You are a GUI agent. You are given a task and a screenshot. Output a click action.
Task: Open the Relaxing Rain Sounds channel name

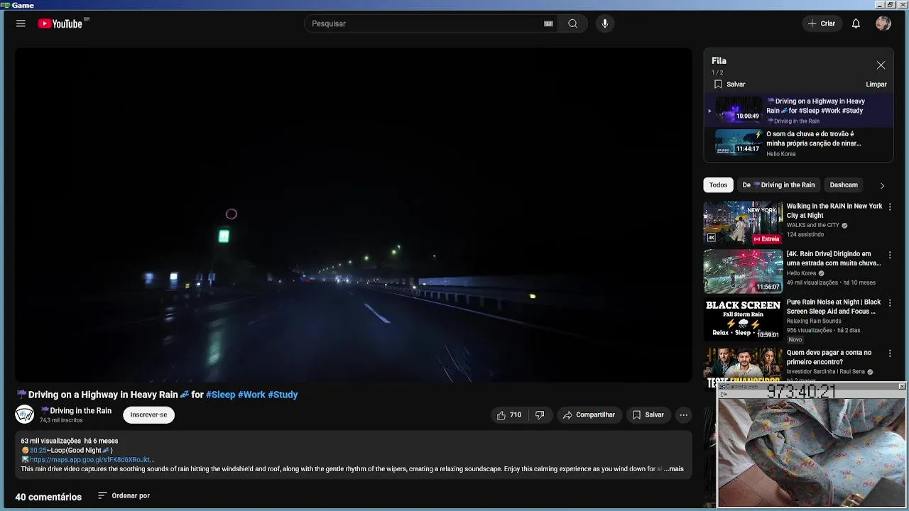coord(814,321)
